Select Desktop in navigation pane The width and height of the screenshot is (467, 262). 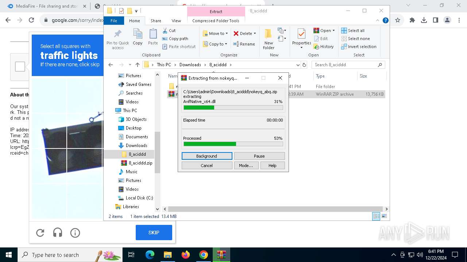pyautogui.click(x=134, y=128)
